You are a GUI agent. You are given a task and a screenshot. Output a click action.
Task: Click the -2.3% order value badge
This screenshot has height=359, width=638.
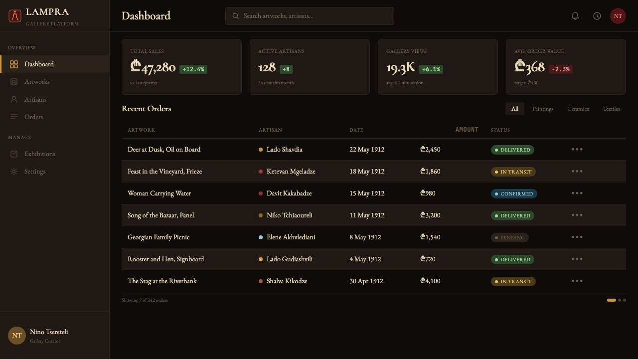(561, 69)
